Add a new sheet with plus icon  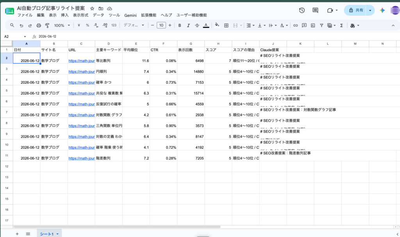tap(17, 234)
